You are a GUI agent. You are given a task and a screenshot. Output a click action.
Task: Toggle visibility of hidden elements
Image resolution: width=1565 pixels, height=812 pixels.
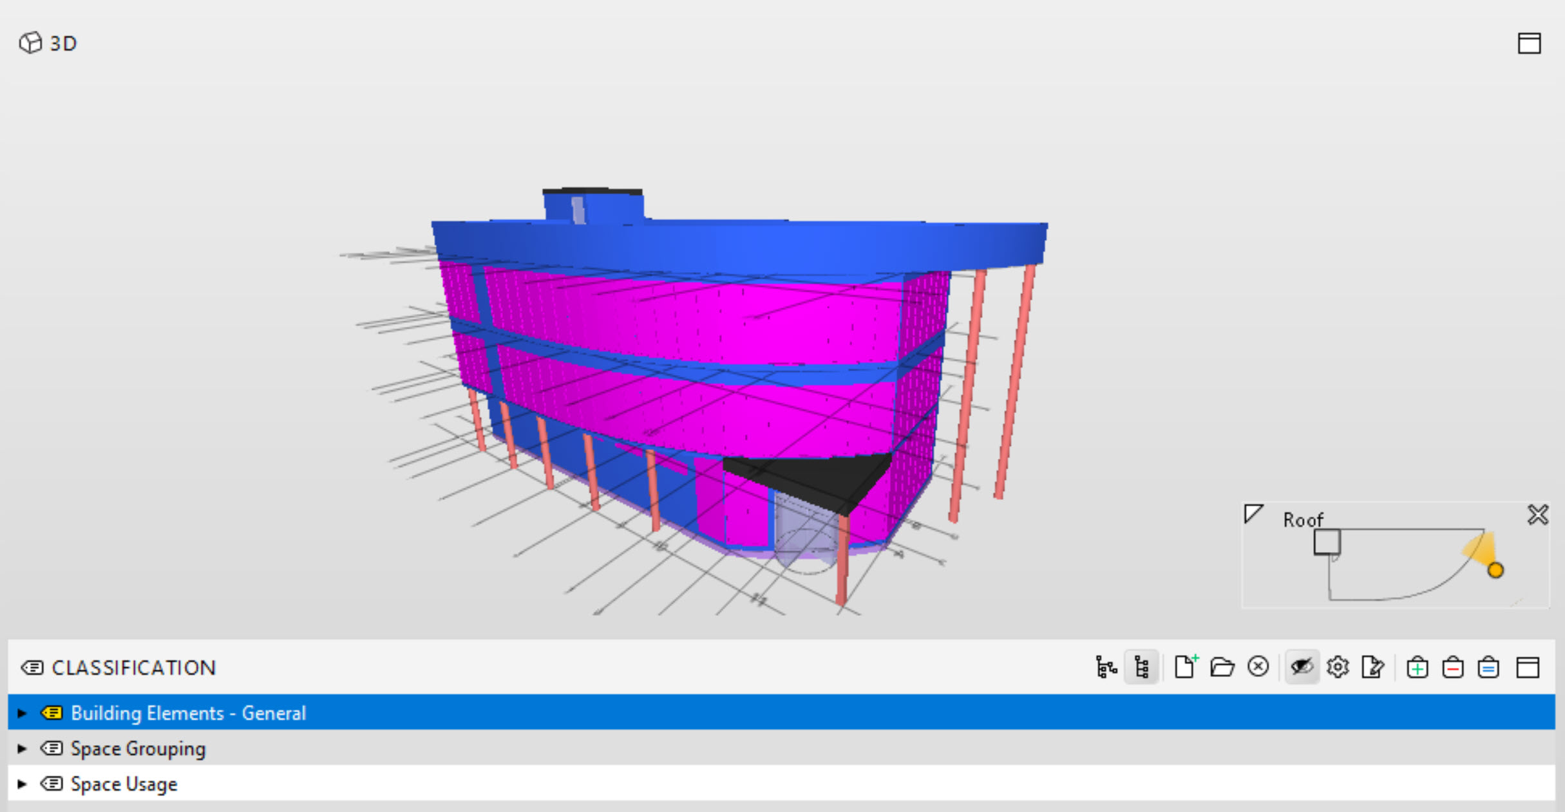1302,667
